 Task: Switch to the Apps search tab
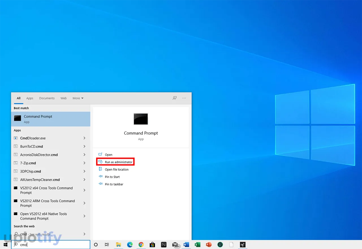30,98
